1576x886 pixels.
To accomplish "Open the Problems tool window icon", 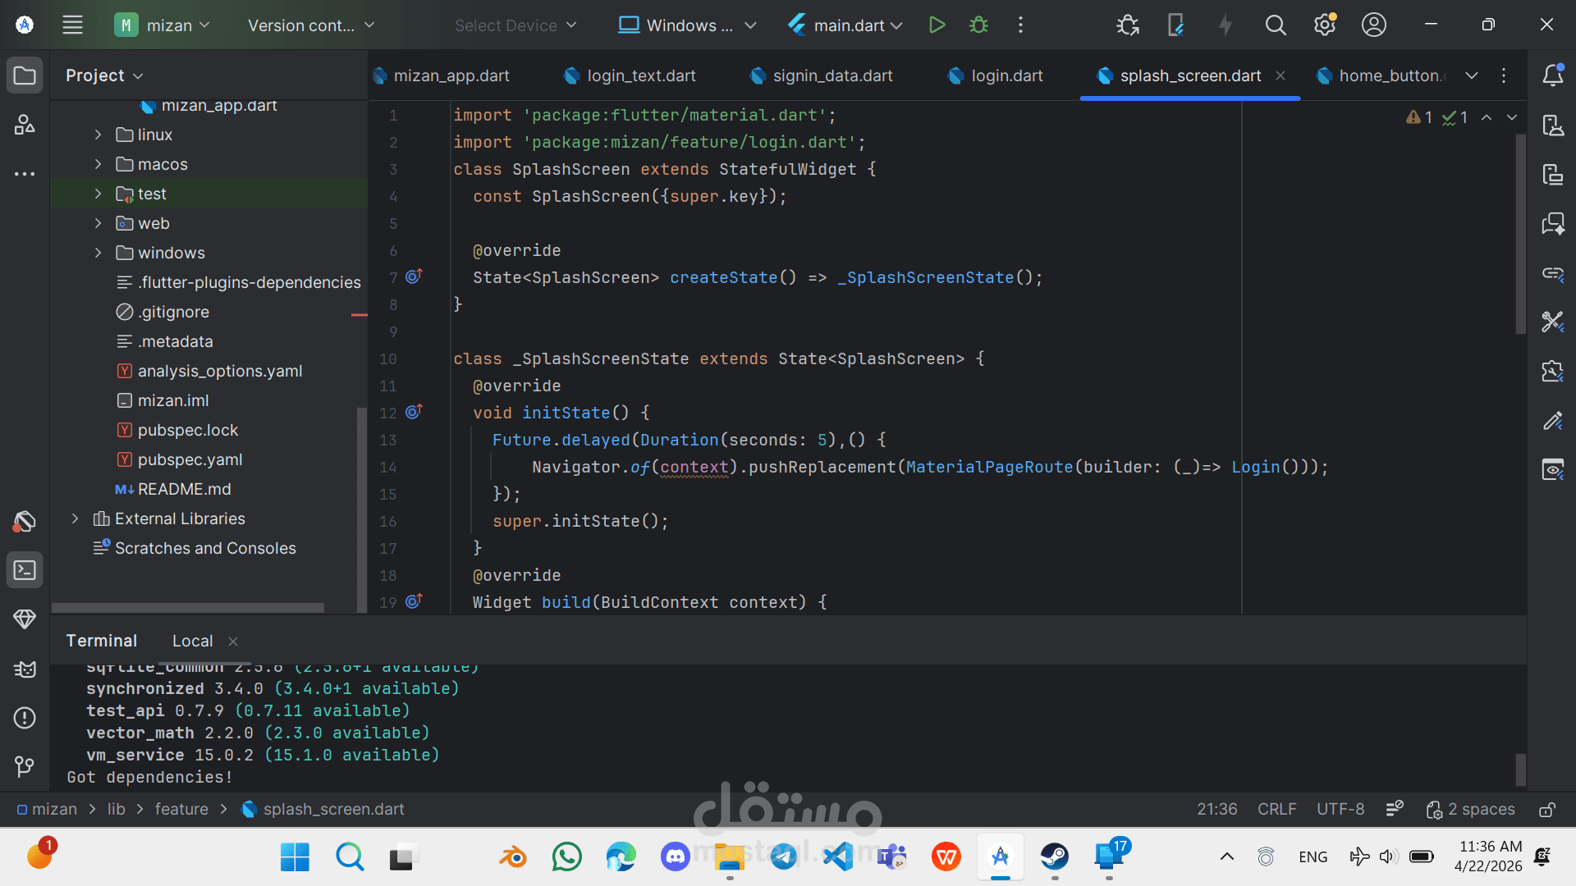I will click(x=25, y=718).
